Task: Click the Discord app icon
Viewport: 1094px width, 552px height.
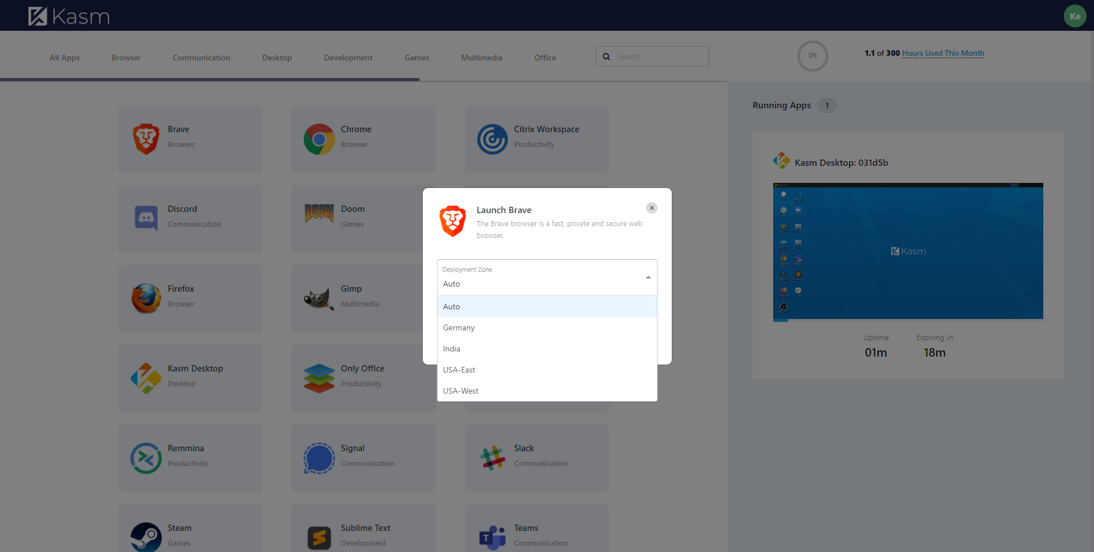Action: (146, 219)
